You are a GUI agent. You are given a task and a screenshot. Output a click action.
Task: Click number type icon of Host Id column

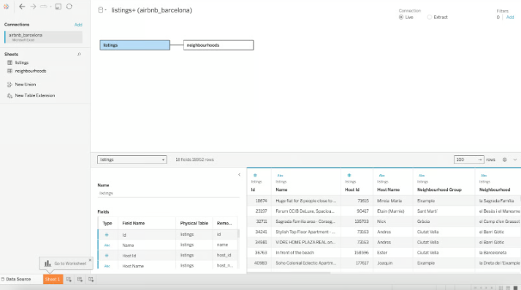tap(349, 176)
